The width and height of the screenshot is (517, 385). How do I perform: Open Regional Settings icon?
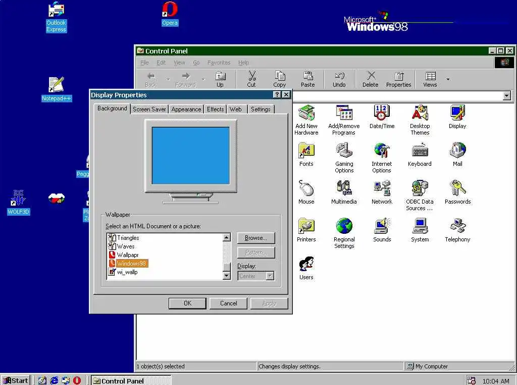344,233
